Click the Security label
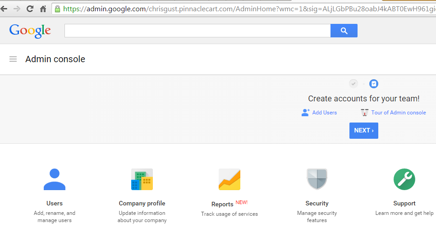This screenshot has width=436, height=232. click(317, 203)
